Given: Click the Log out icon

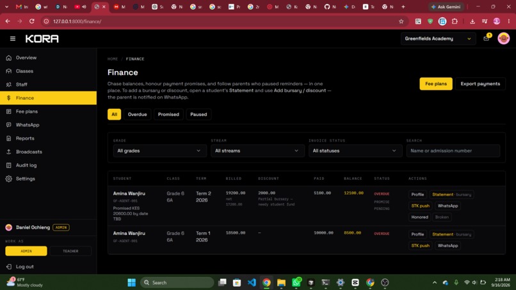Looking at the screenshot, I should tap(8, 266).
